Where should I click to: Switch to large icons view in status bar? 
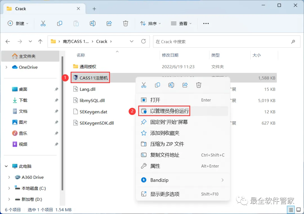(x=299, y=210)
